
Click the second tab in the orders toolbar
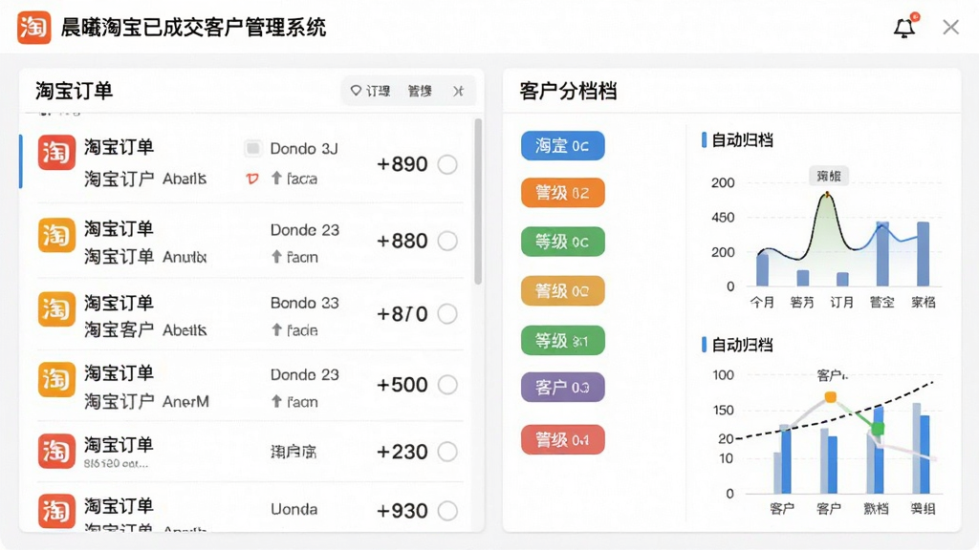(x=420, y=91)
